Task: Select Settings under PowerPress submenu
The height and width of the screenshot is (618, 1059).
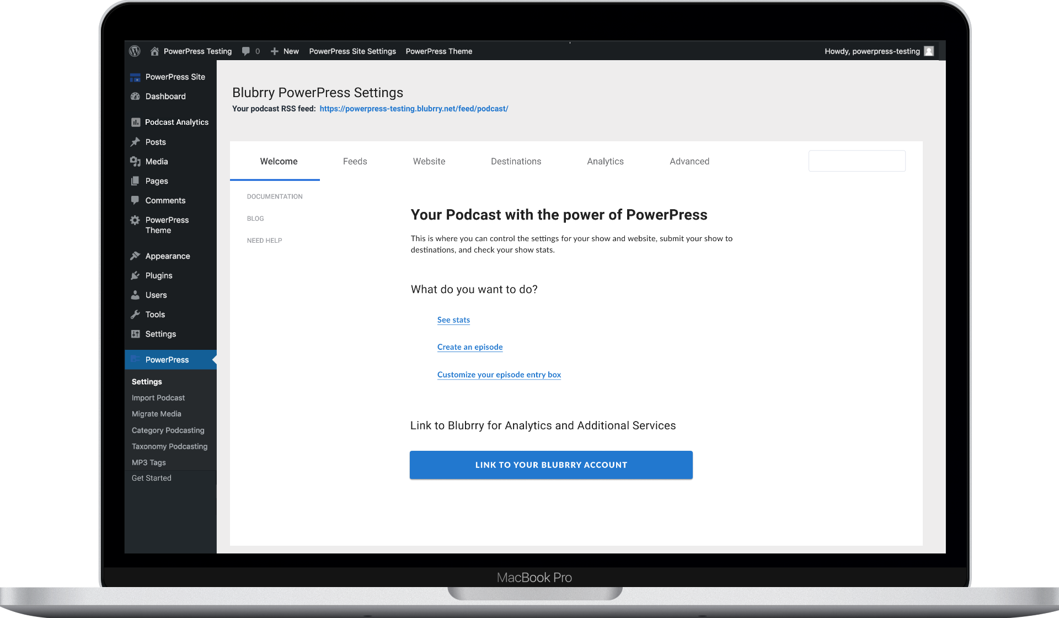Action: coord(147,382)
